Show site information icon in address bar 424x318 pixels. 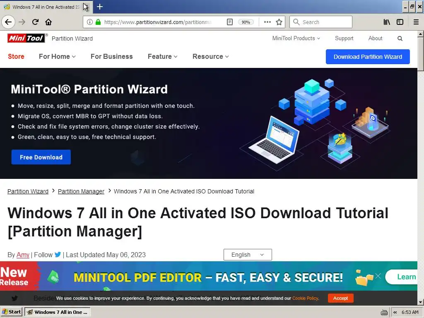pyautogui.click(x=90, y=22)
